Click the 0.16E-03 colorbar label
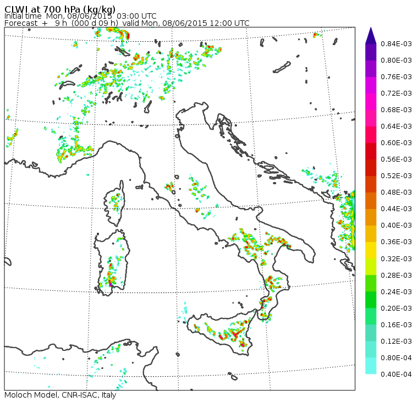Viewport: 418px width, 402px height. (x=396, y=325)
